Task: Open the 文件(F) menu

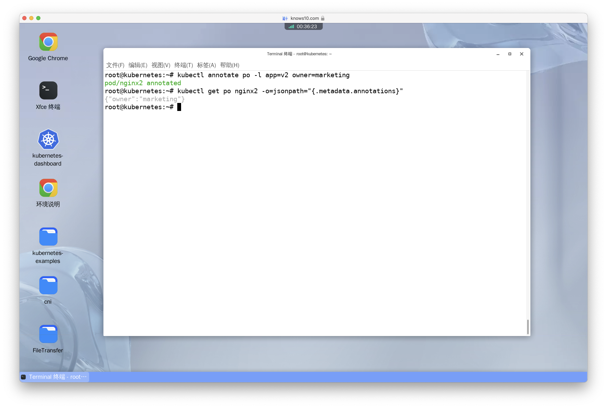Action: click(x=115, y=65)
